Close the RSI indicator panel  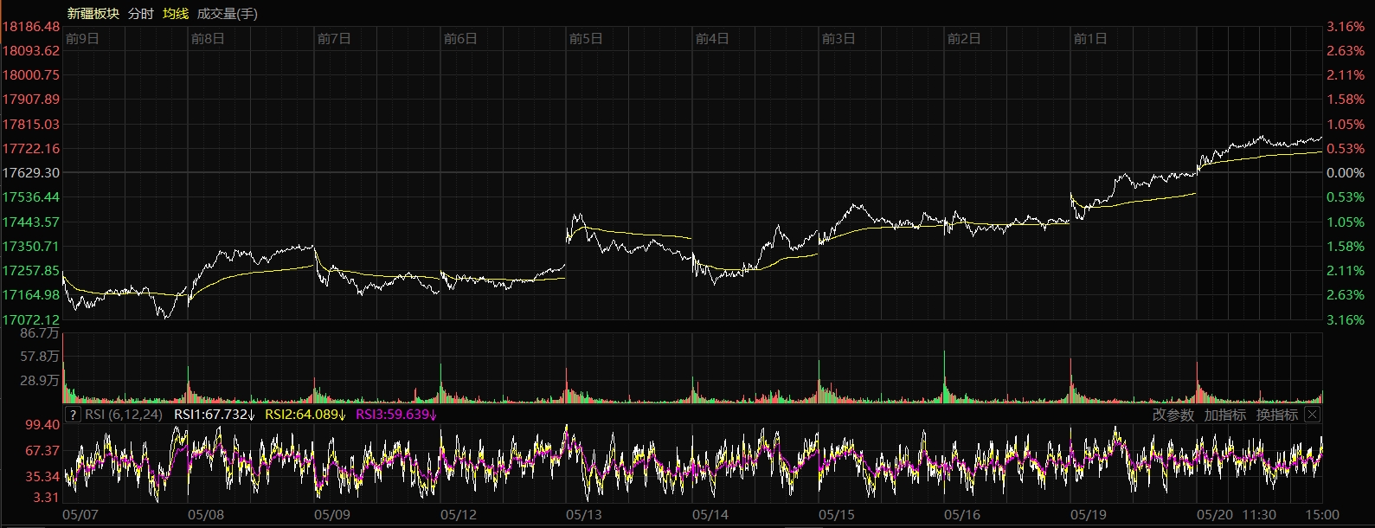click(1312, 415)
